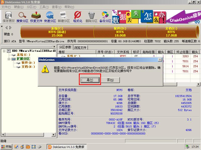Select the 格式化 format tool

[x=78, y=17]
